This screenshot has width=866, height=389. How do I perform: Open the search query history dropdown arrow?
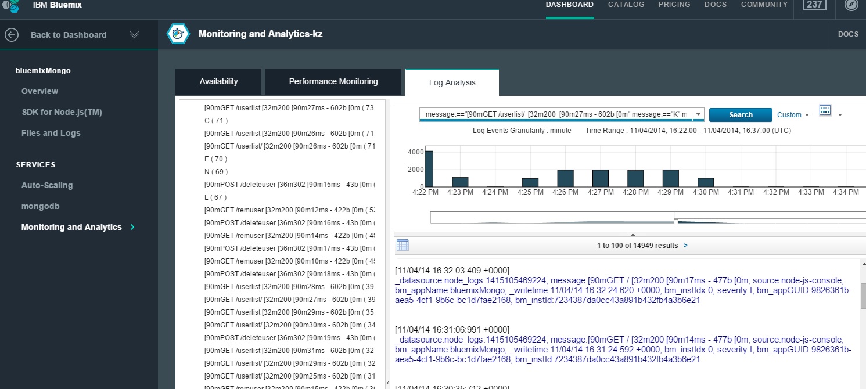(x=698, y=114)
